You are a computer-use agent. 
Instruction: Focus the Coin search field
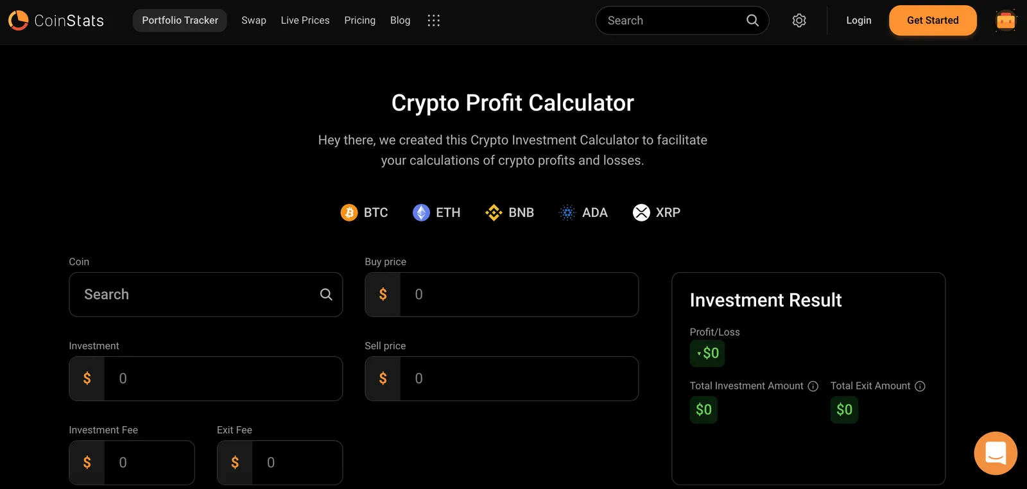tap(205, 295)
